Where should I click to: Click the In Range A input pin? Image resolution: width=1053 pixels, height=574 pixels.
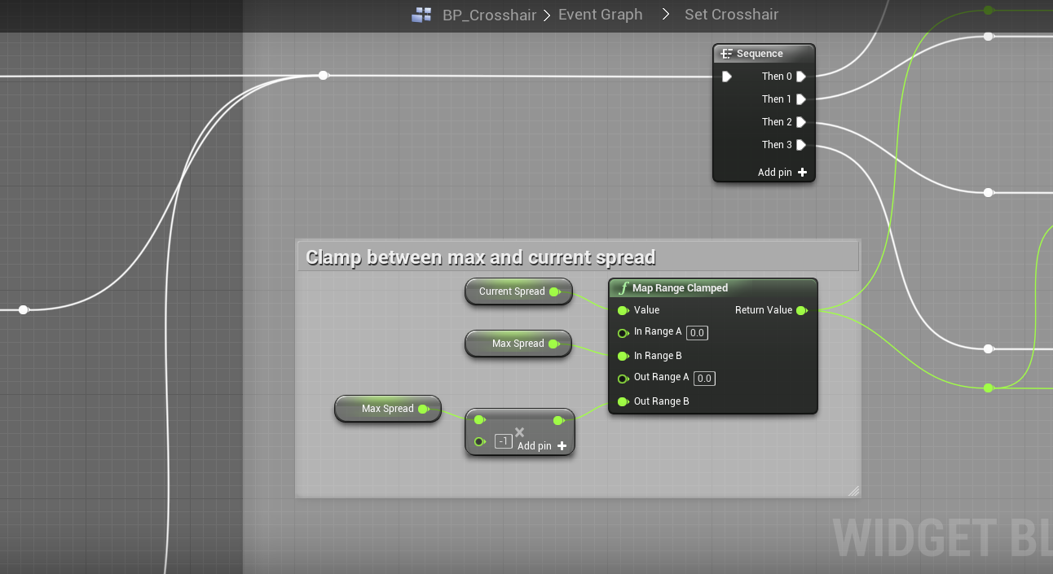(x=623, y=332)
